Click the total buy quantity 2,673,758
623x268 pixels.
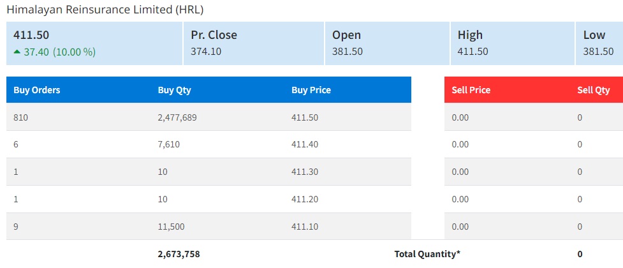pyautogui.click(x=179, y=254)
